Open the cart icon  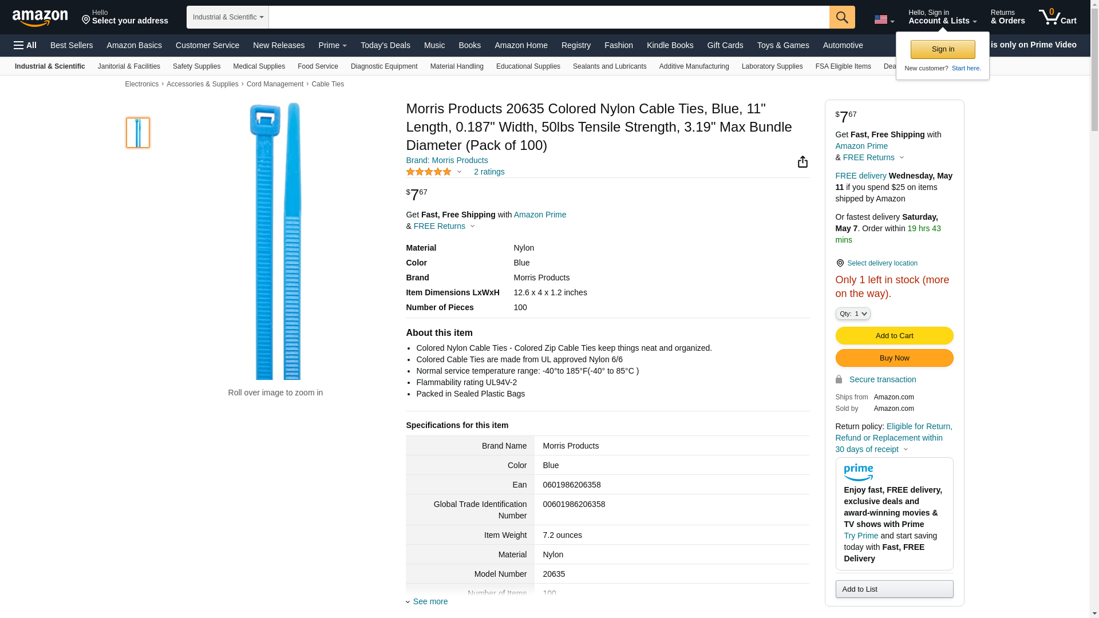(1057, 17)
